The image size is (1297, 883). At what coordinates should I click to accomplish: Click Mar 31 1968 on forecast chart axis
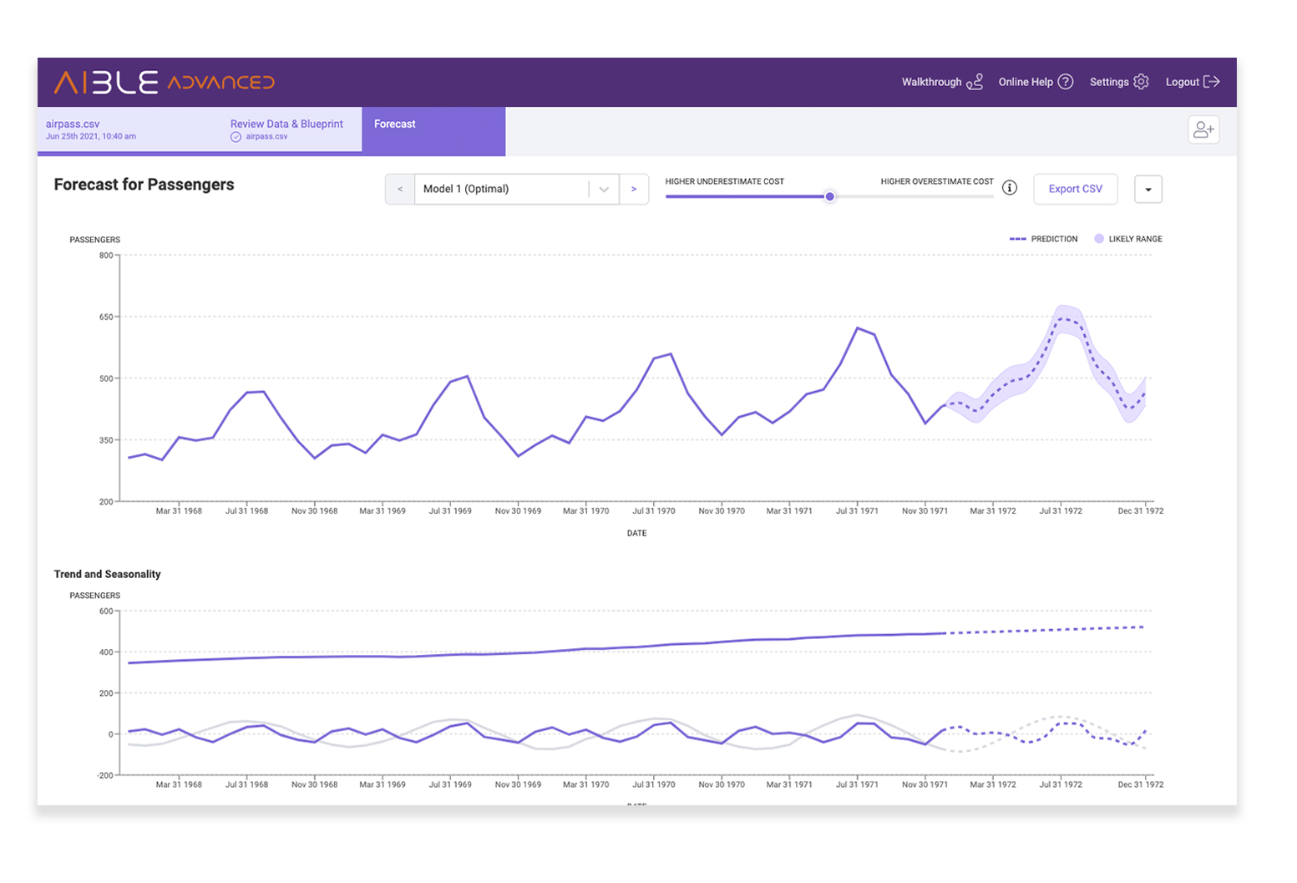point(179,510)
